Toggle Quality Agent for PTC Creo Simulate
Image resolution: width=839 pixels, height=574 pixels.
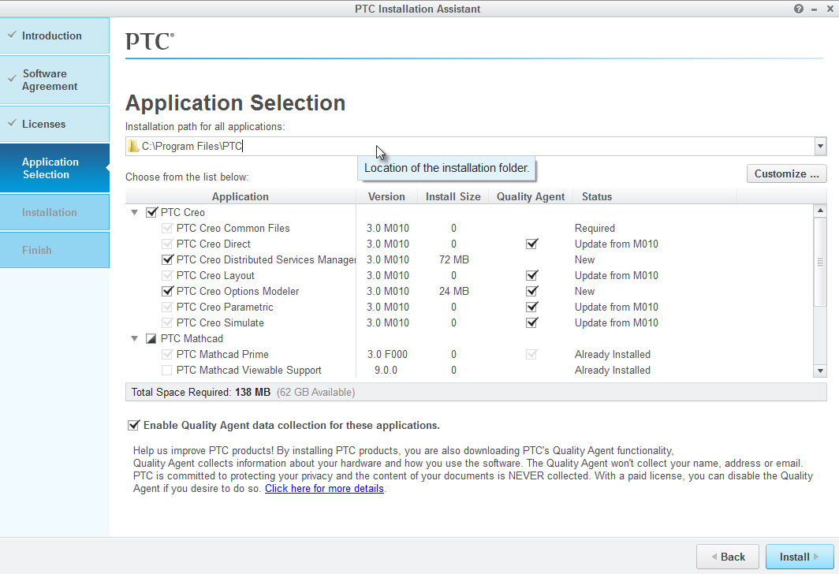coord(531,322)
